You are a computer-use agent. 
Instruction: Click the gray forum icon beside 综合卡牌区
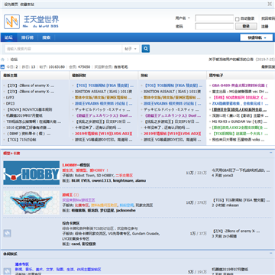tap(7, 233)
